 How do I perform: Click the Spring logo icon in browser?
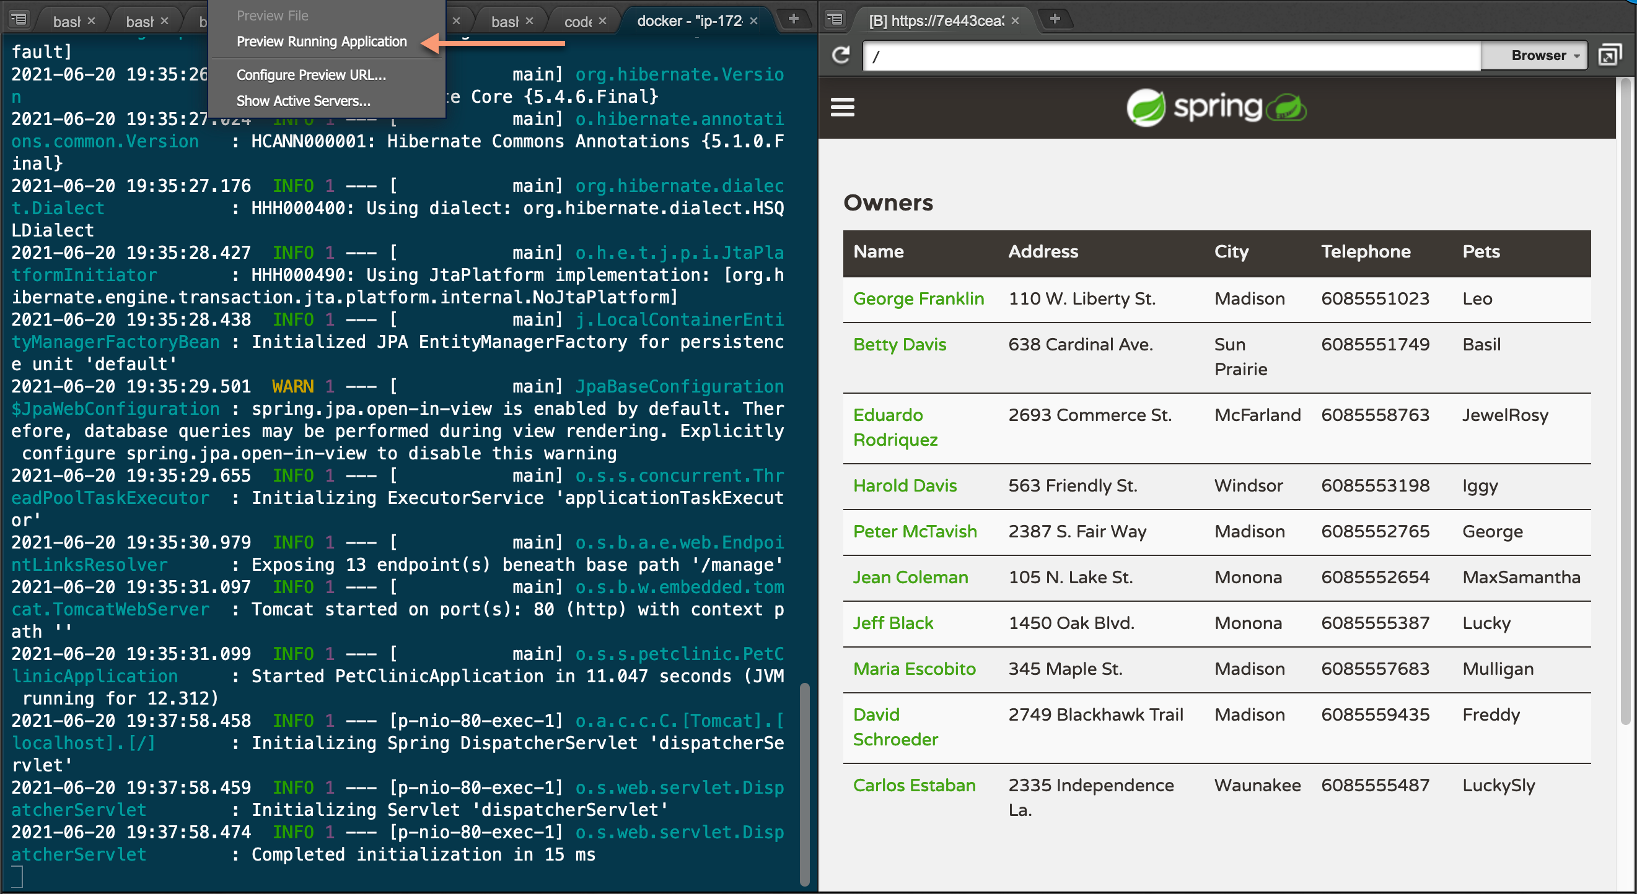[x=1143, y=106]
